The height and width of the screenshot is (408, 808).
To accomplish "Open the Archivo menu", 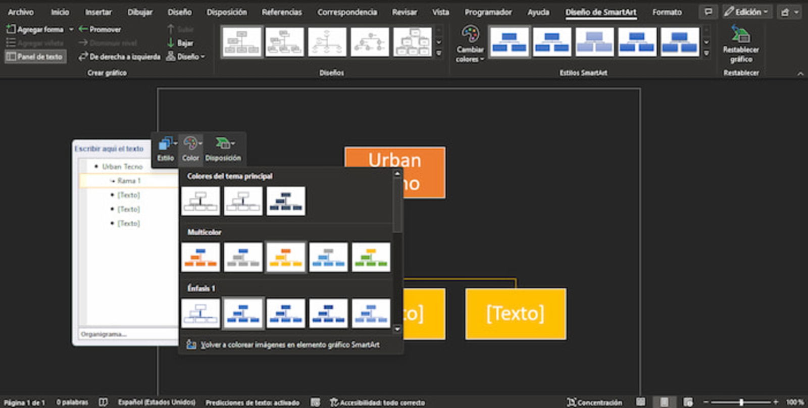I will 21,12.
